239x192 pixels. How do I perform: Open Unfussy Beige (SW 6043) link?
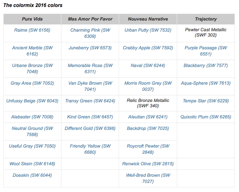(x=32, y=101)
